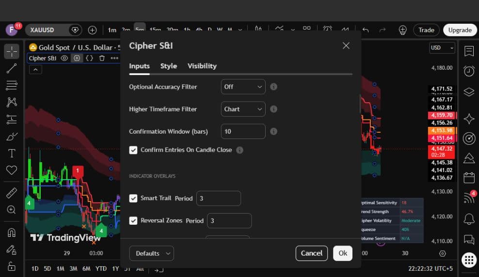Viewport: 479px width, 277px height.
Task: Show info for Higher Timeframe Filter
Action: click(x=274, y=109)
